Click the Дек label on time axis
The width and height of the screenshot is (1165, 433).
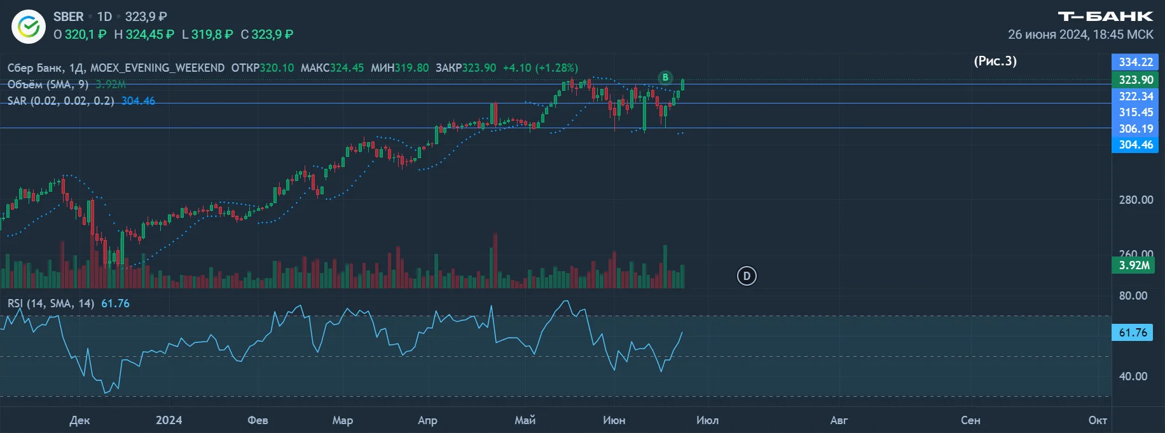pyautogui.click(x=79, y=420)
